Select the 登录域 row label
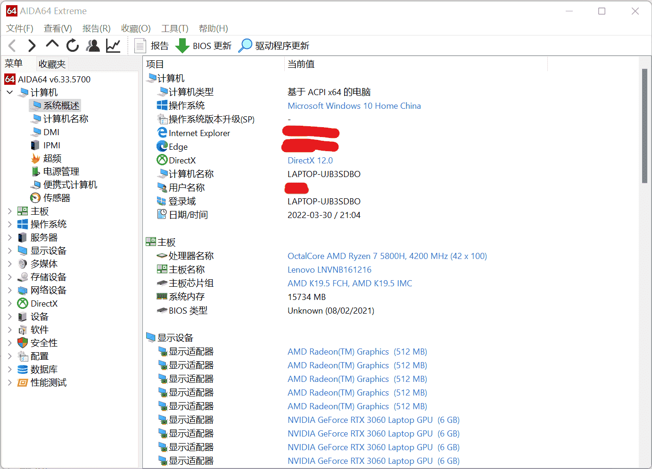652x469 pixels. point(182,202)
